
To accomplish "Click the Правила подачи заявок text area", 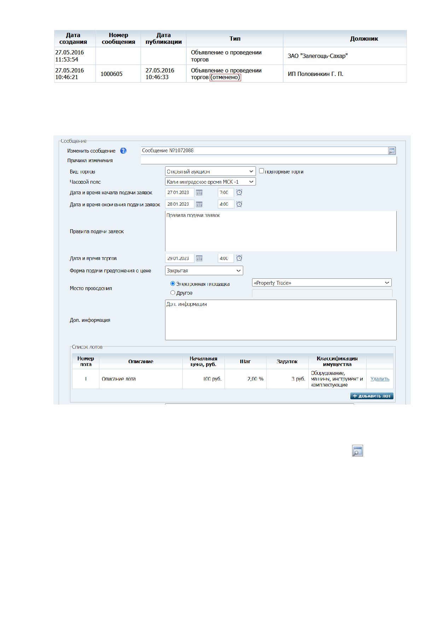I will pos(281,231).
